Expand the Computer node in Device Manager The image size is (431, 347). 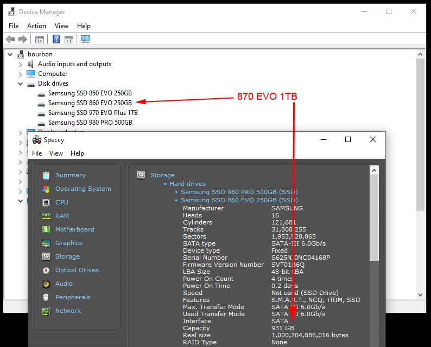tap(20, 74)
